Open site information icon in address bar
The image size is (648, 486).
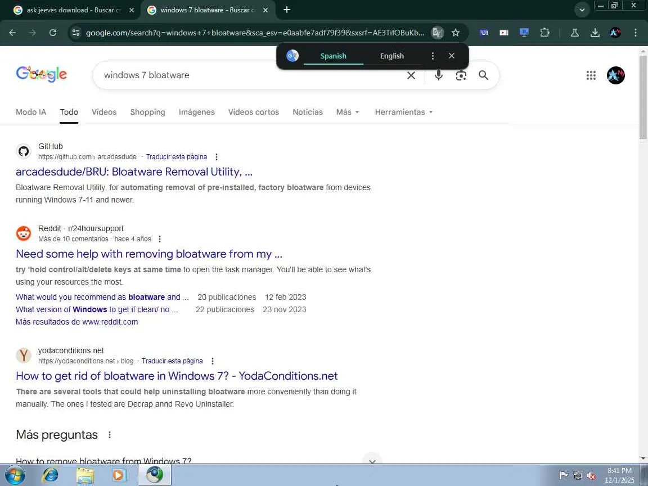coord(75,33)
